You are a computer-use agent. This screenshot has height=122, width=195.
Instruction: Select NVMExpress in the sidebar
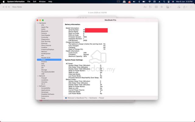[x=46, y=54]
